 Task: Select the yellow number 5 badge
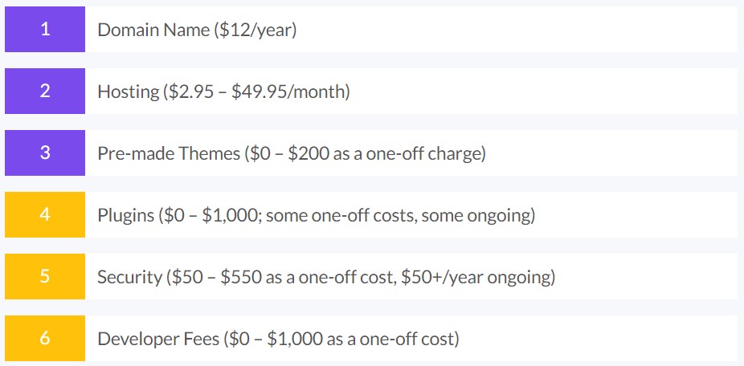pyautogui.click(x=45, y=277)
